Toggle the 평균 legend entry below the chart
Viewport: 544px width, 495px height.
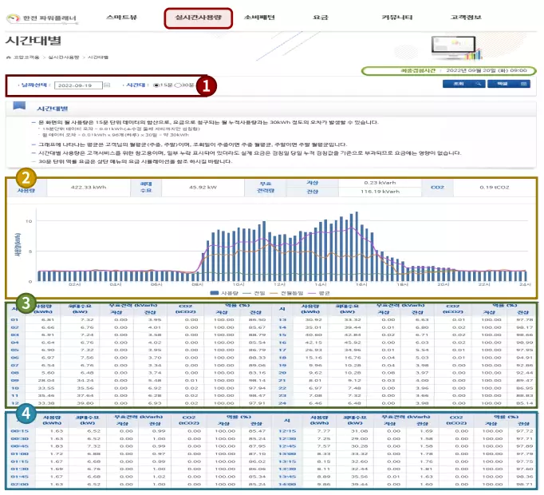318,293
